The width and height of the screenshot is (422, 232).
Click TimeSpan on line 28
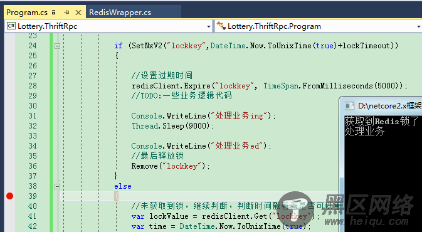coord(282,86)
